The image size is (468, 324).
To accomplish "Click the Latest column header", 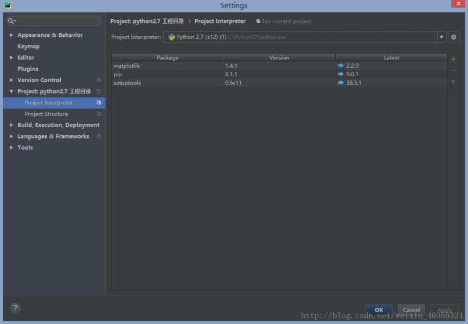I will pos(391,57).
